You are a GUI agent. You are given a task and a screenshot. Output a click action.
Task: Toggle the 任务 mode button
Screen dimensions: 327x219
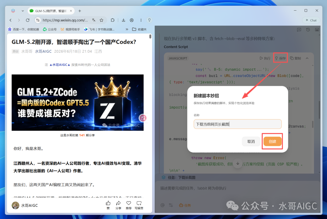pos(185,205)
